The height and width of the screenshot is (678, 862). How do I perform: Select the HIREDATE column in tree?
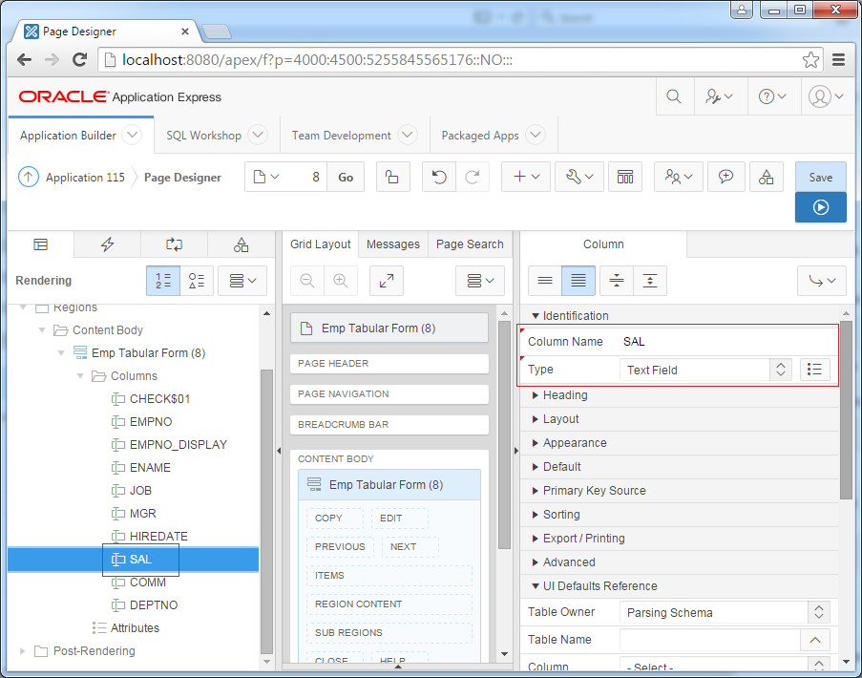(158, 536)
